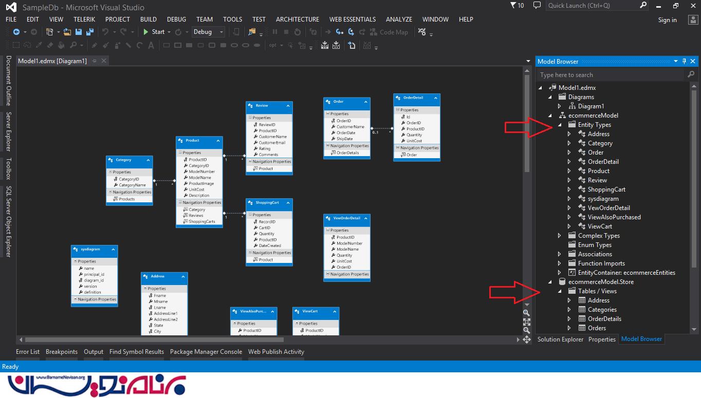Collapse the Entity Types tree node
This screenshot has height=398, width=701.
pyautogui.click(x=560, y=125)
